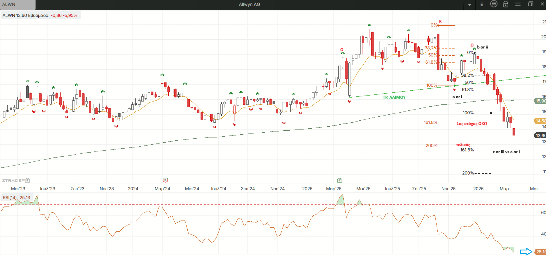Open the title bar dropdown arrow
The image size is (546, 255).
(470, 5)
